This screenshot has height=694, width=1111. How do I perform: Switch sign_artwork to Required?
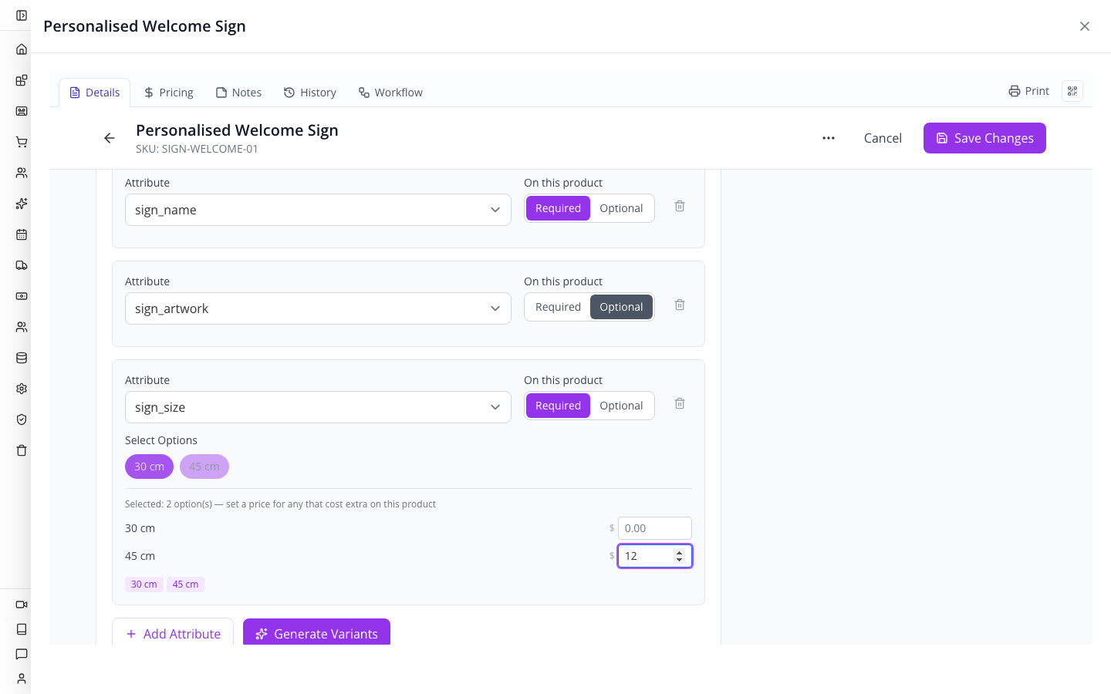tap(558, 307)
